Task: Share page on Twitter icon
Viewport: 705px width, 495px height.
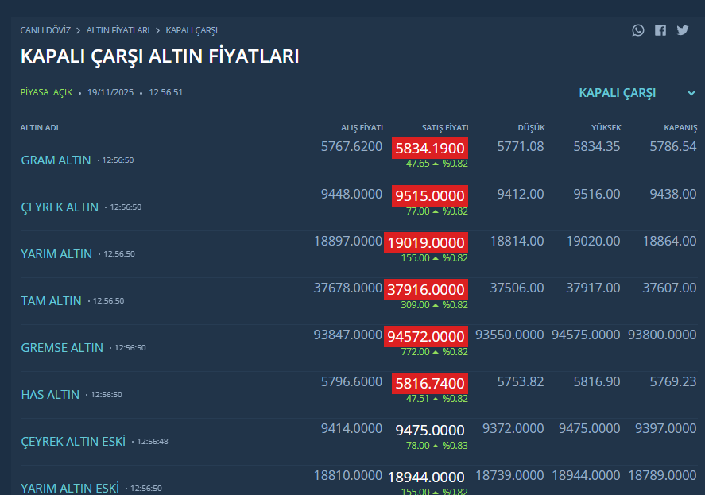Action: 683,30
